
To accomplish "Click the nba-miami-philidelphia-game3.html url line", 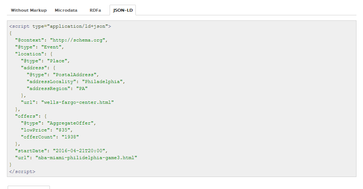I will pos(76,158).
